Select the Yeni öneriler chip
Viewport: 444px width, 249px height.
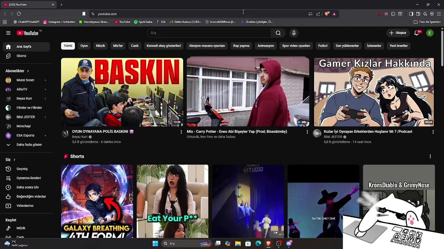[x=399, y=46]
